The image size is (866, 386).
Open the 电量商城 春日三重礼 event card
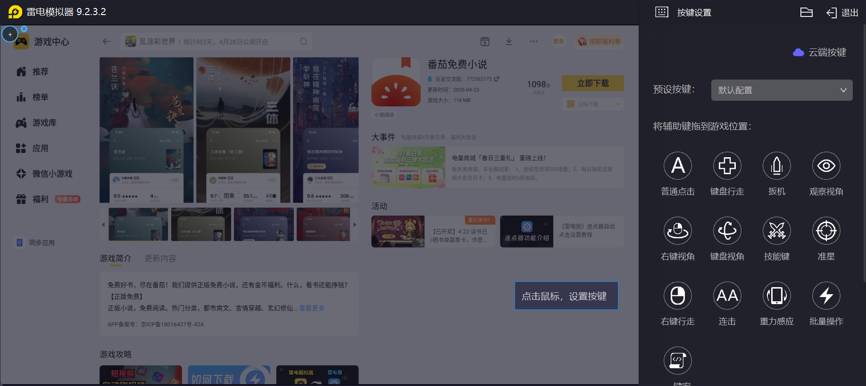click(x=498, y=167)
